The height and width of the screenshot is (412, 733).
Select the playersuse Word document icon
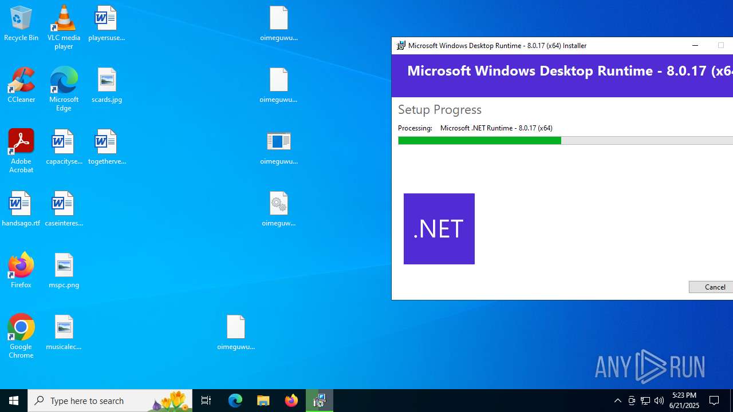(x=107, y=23)
